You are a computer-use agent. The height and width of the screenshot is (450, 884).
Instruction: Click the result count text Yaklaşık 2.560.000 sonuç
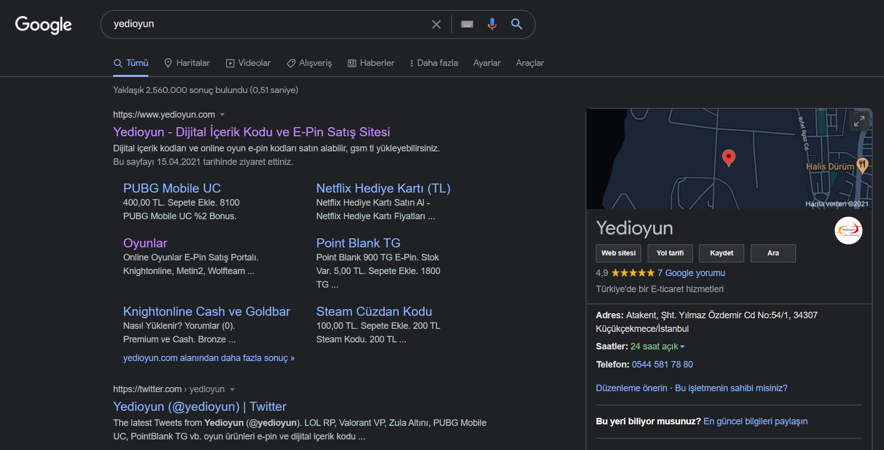206,90
